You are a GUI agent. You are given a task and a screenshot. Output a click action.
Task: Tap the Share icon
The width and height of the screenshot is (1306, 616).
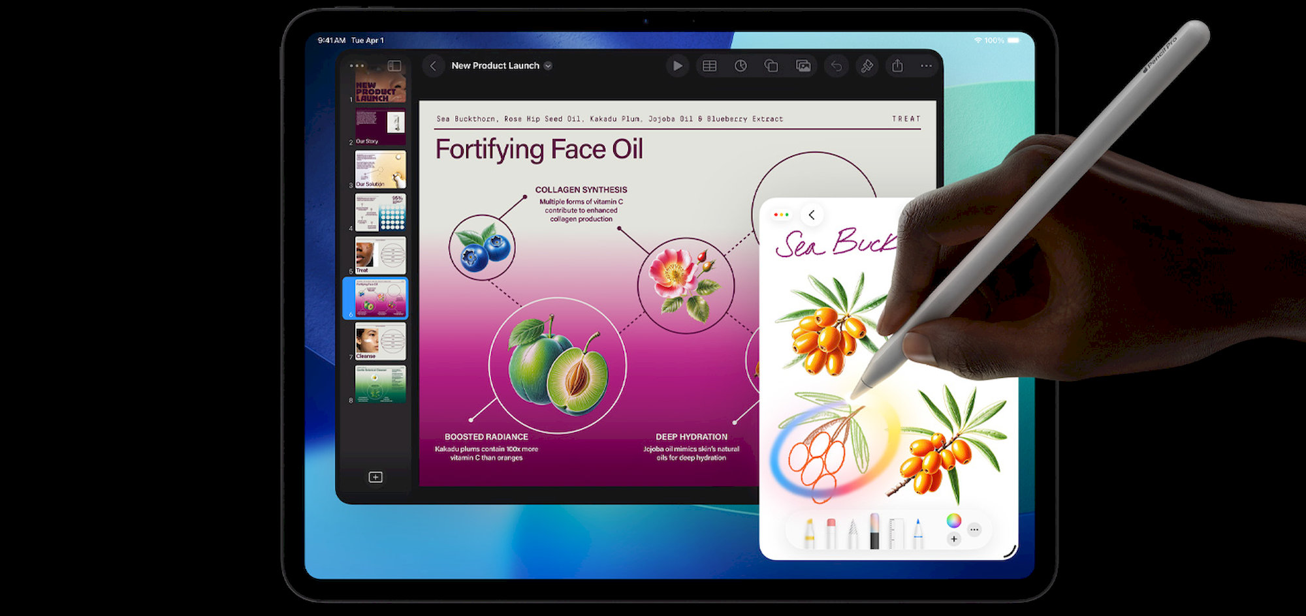(x=897, y=66)
